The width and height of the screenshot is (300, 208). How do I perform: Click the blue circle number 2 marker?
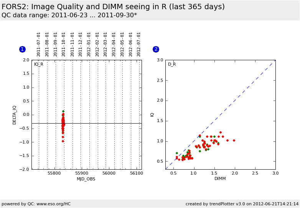click(156, 49)
